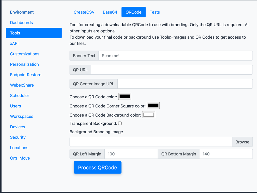257x193 pixels.
Task: Open the QR Code color picker
Action: 125,96
